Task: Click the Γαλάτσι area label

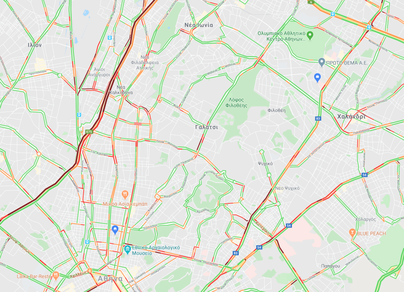Action: pyautogui.click(x=207, y=127)
